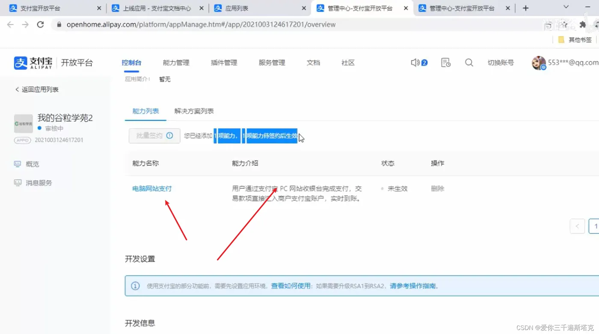
Task: Open the notifications speaker icon
Action: point(415,63)
